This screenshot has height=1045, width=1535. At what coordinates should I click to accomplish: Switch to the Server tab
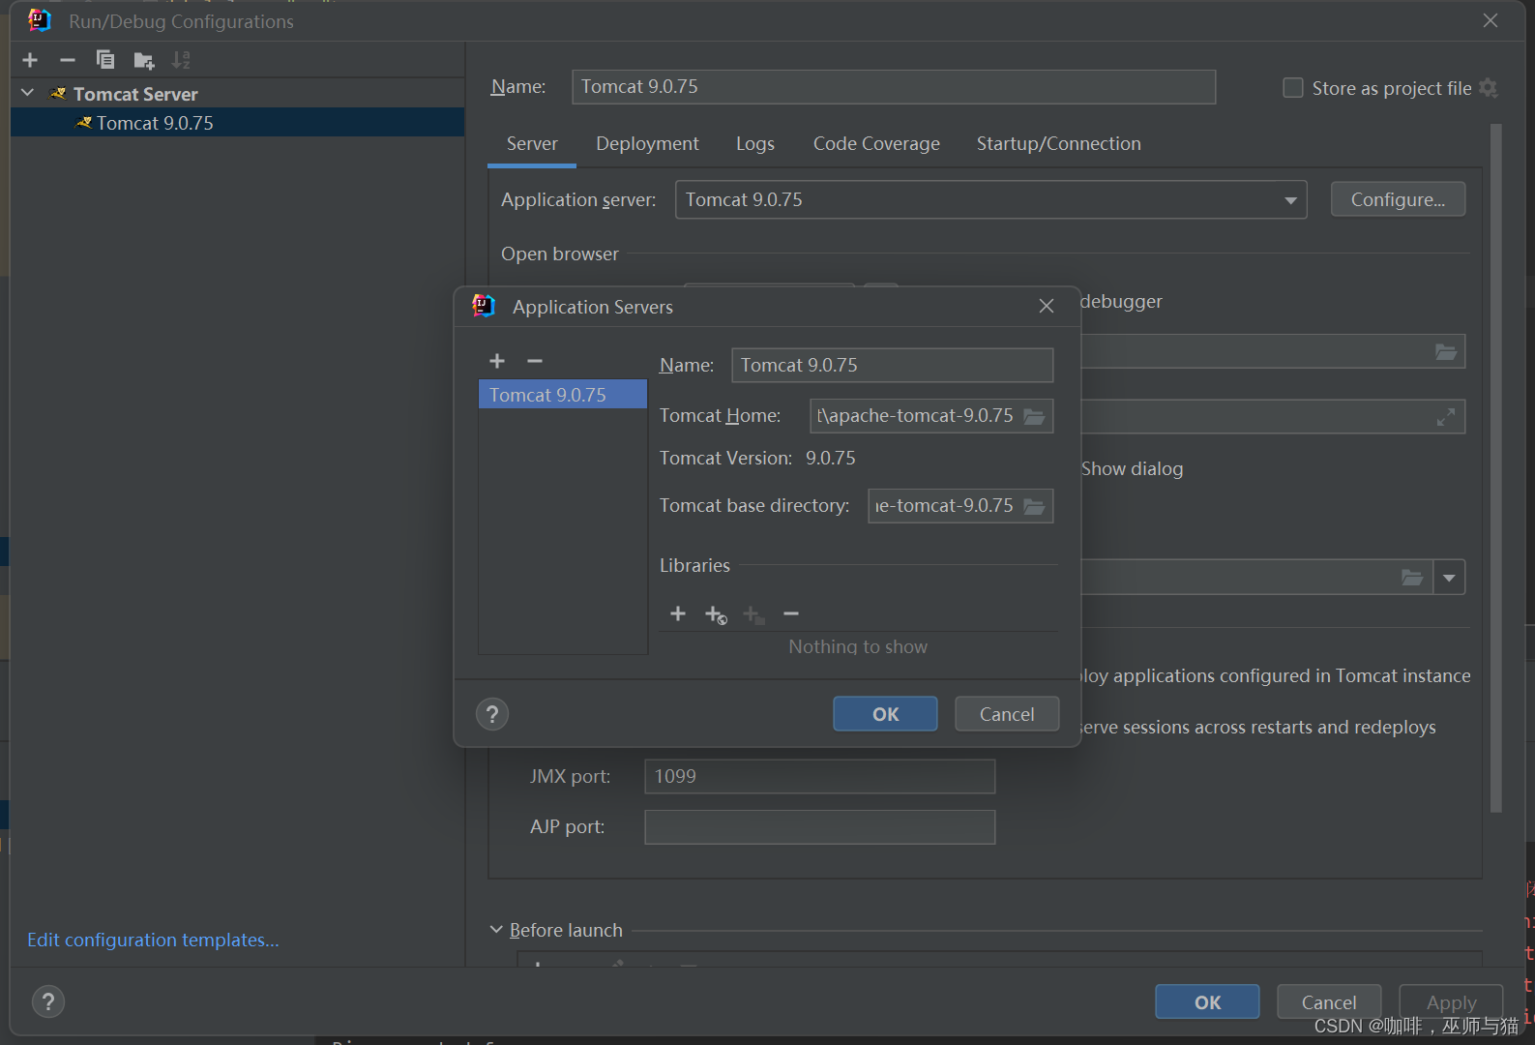532,144
